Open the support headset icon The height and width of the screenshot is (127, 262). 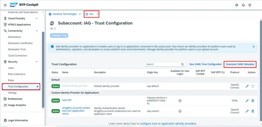243,5
